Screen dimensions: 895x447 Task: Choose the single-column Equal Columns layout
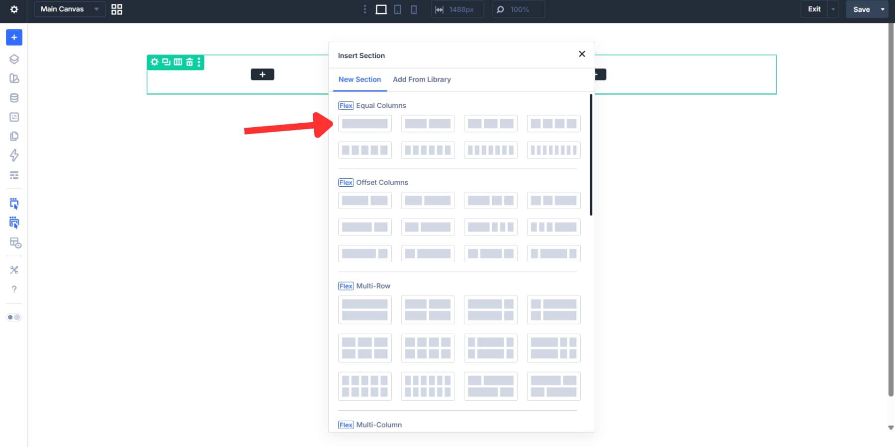click(364, 123)
